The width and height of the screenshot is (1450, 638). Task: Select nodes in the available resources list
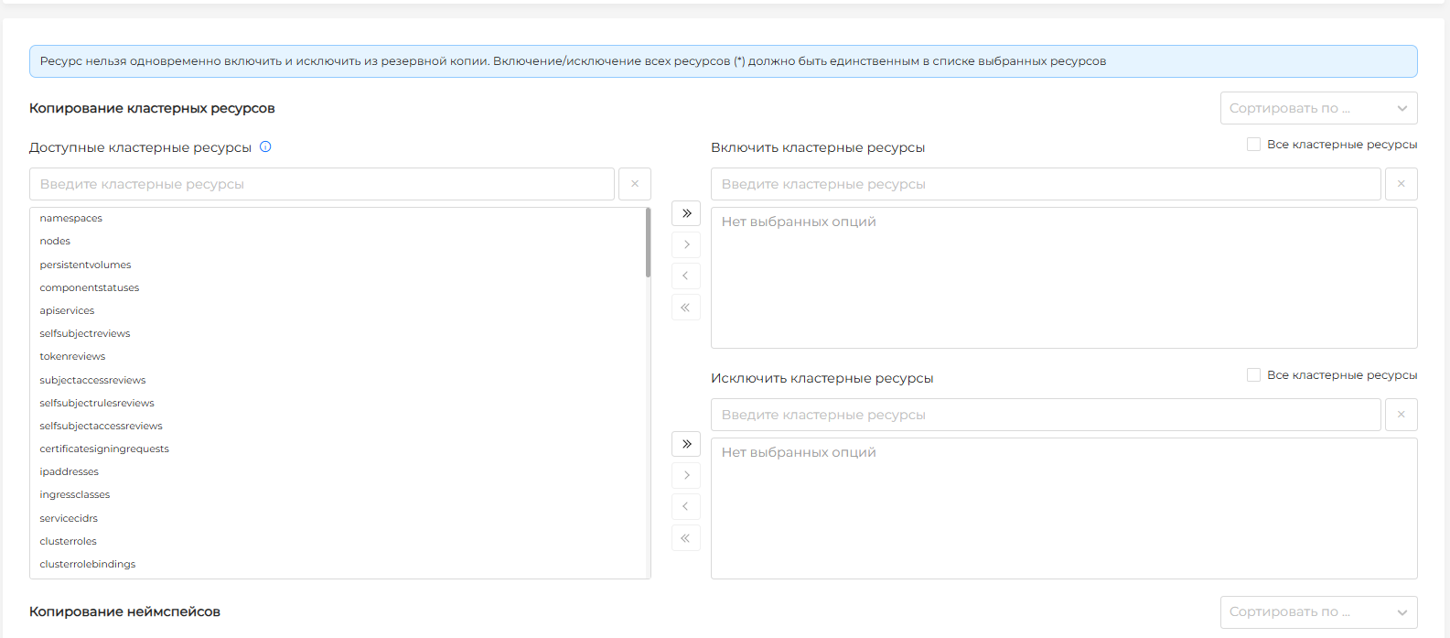(338, 242)
